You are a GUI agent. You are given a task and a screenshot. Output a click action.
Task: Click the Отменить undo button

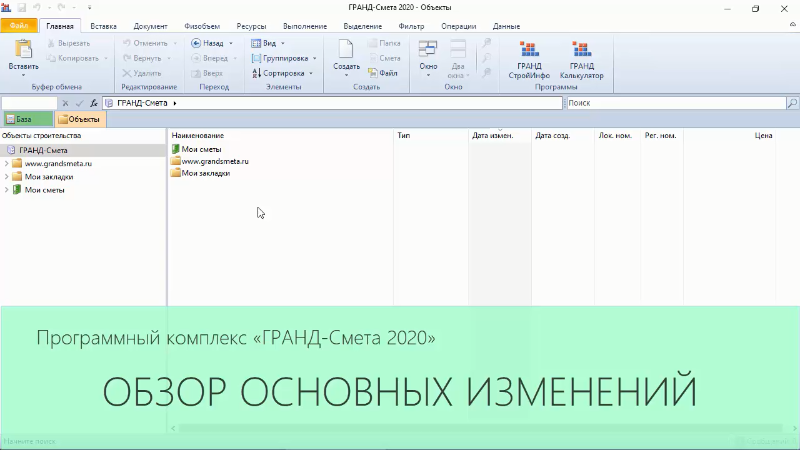tap(145, 43)
